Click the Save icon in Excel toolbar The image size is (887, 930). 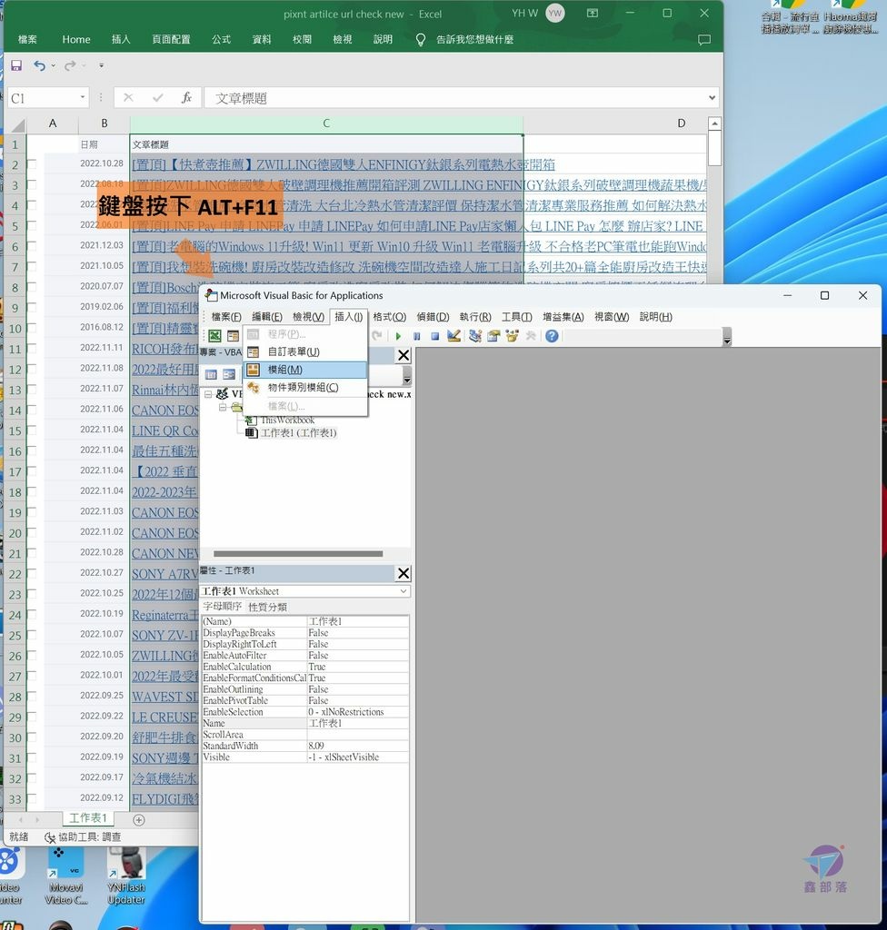16,65
